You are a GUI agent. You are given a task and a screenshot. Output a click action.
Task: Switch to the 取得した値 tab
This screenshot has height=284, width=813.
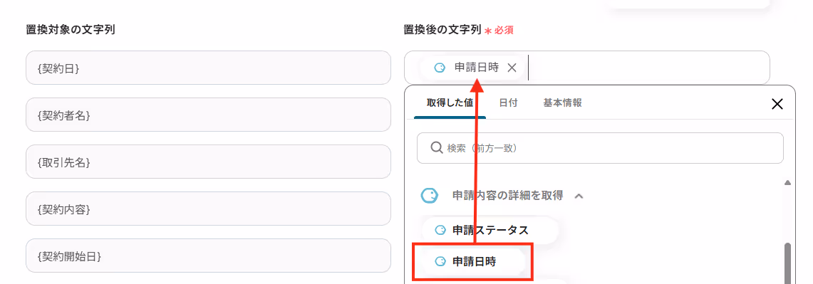(450, 102)
